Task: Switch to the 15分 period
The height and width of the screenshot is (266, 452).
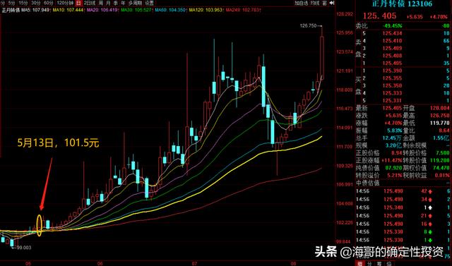Action: pos(23,3)
